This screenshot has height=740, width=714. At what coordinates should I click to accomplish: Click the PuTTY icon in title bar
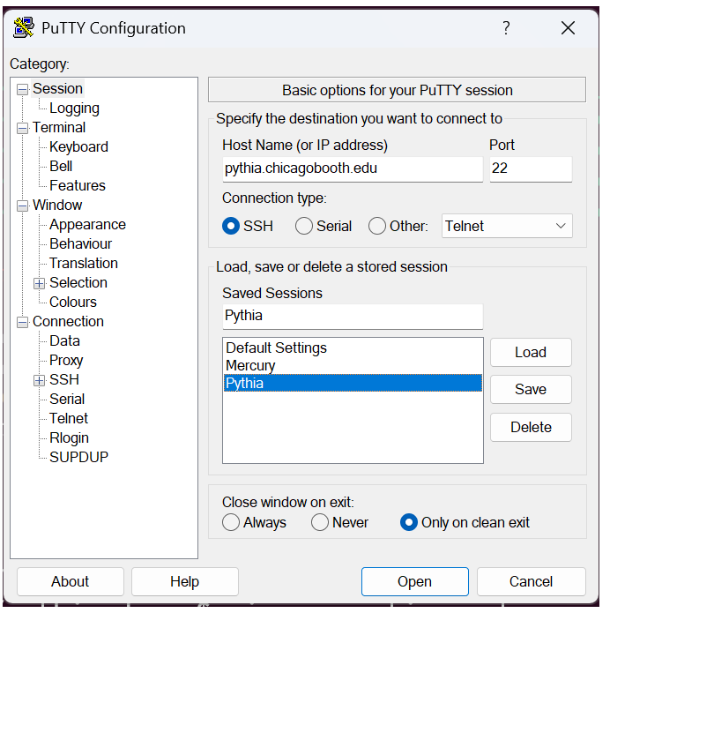coord(24,28)
